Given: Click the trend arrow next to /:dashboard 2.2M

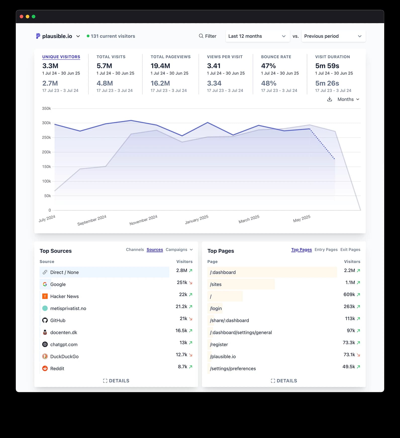Looking at the screenshot, I should pyautogui.click(x=359, y=271).
